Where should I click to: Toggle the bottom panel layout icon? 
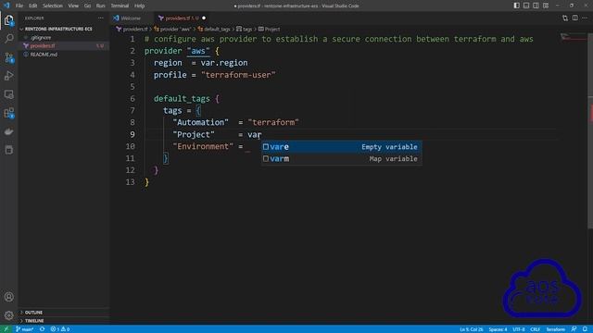coord(526,6)
